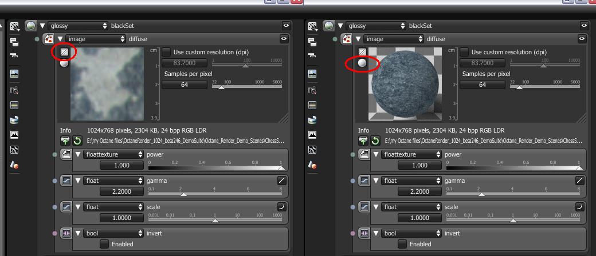Viewport: 596px width, 256px height.
Task: Open gamma float type dropdown in left panel
Action: pyautogui.click(x=113, y=181)
